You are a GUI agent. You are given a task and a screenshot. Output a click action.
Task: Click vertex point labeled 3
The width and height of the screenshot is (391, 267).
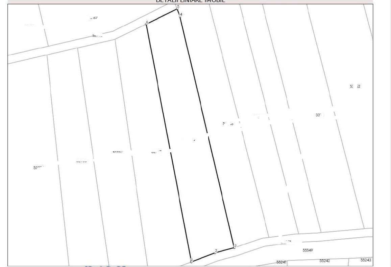pyautogui.click(x=235, y=246)
